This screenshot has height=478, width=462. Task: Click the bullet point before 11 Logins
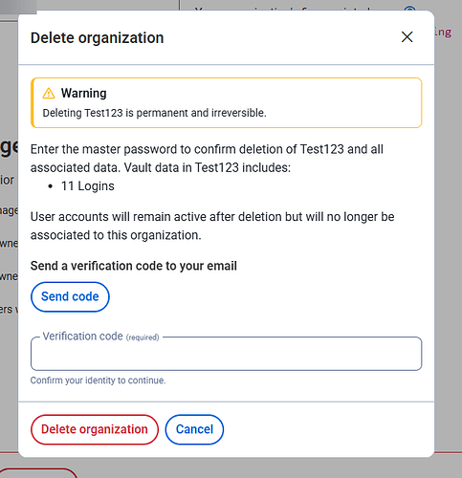coord(51,186)
